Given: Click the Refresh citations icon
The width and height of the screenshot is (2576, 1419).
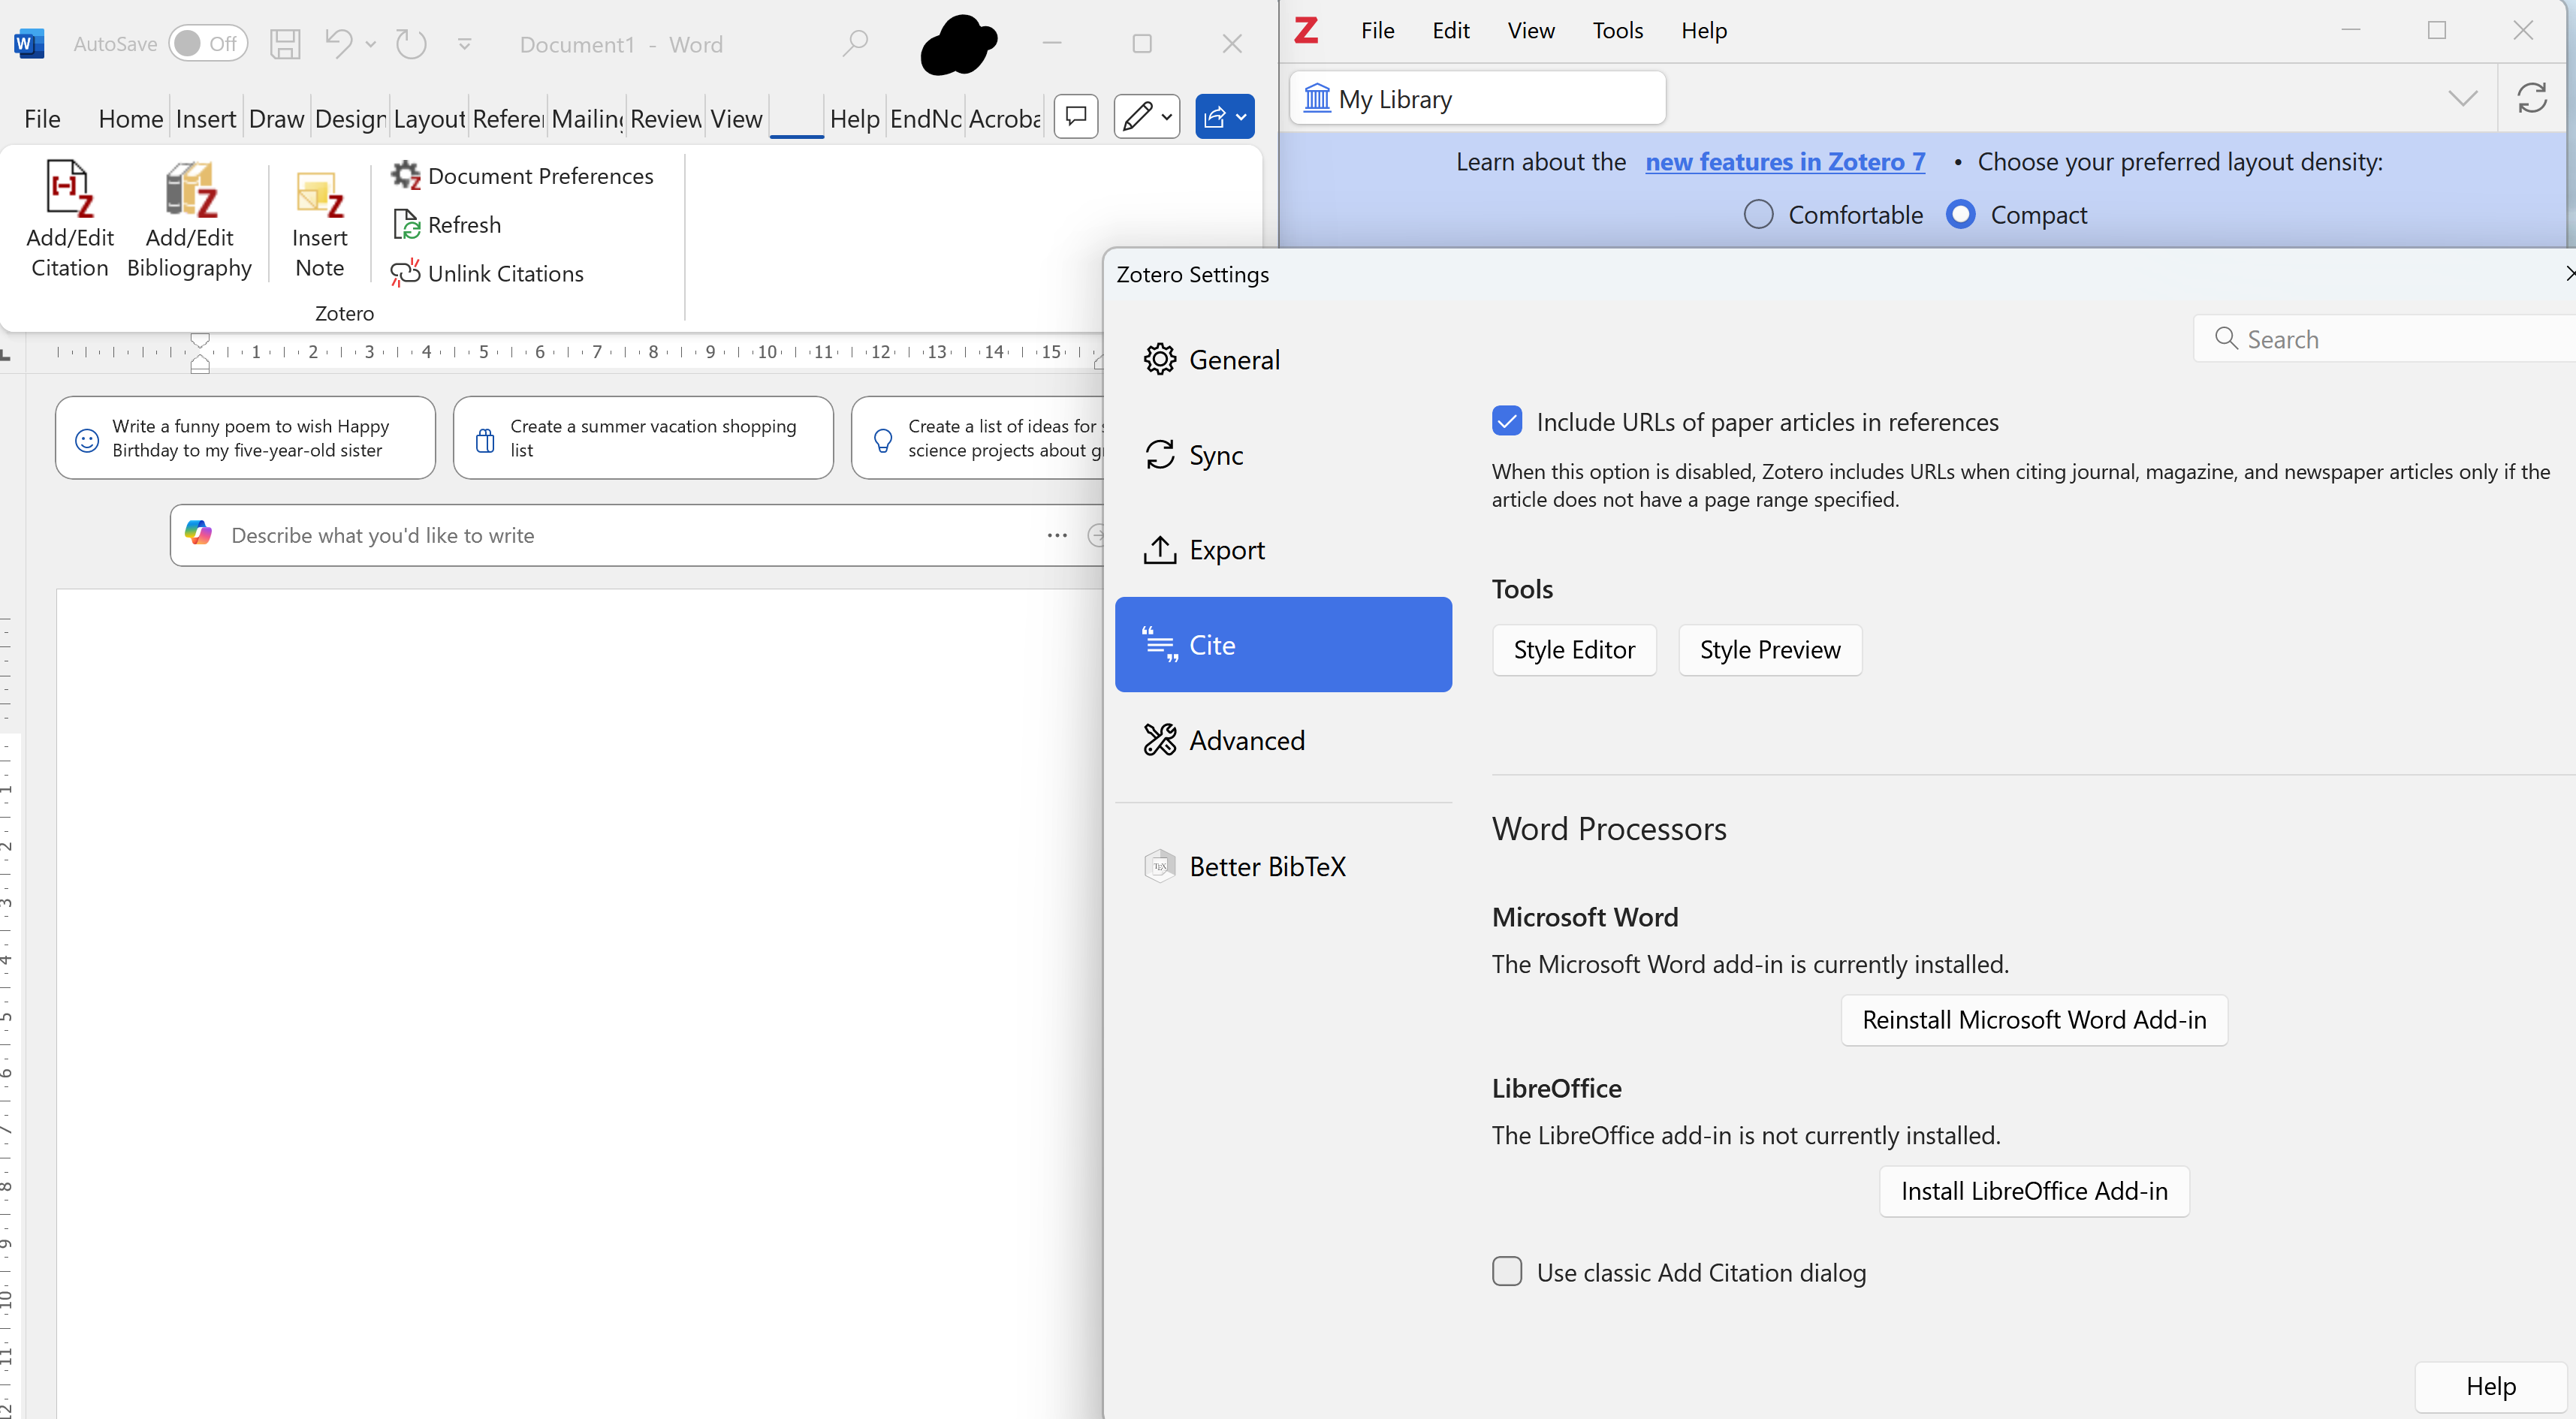Looking at the screenshot, I should point(406,225).
